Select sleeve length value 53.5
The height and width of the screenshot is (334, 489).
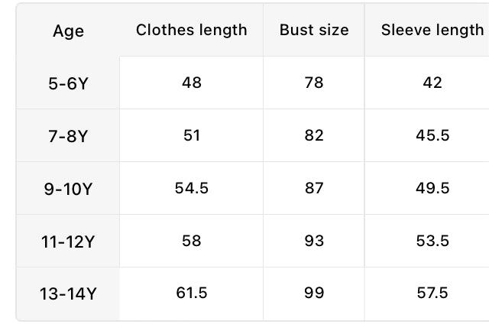432,241
